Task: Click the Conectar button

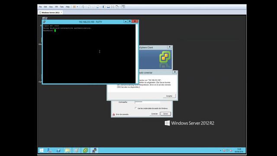Action: (x=155, y=114)
